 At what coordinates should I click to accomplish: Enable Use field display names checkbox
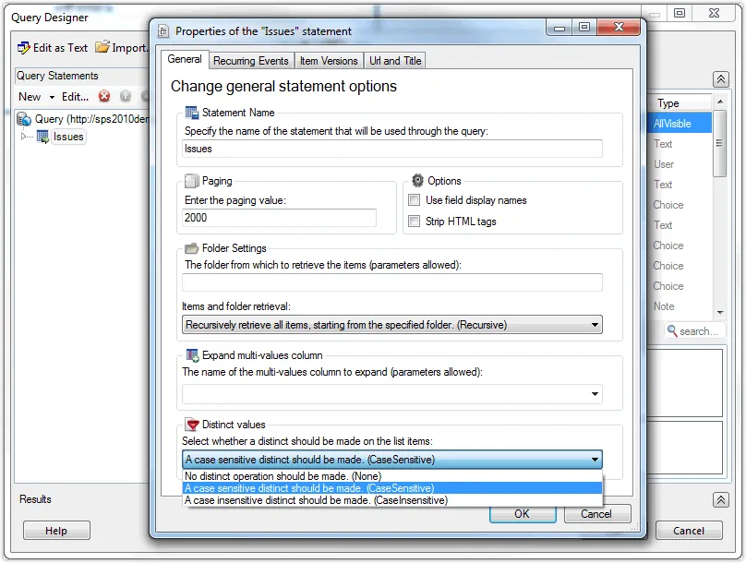(x=415, y=200)
